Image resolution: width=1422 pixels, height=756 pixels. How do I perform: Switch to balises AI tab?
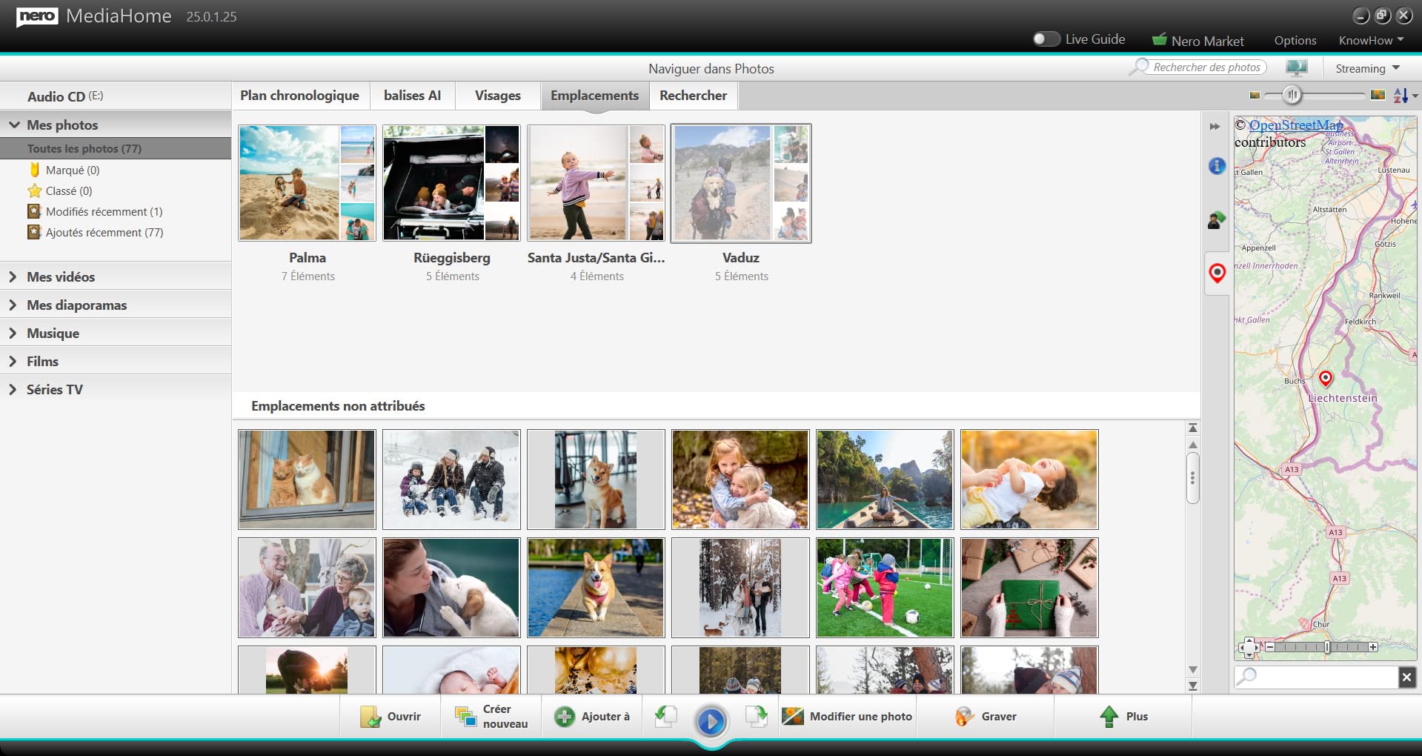point(412,96)
